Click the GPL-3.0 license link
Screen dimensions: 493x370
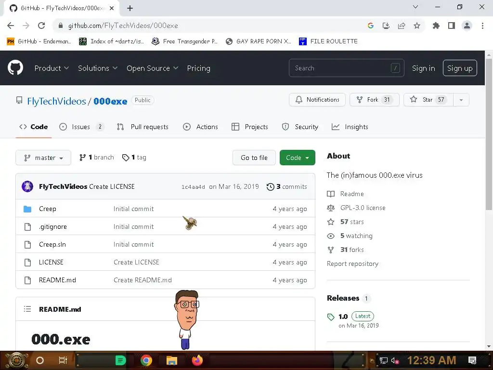(363, 208)
